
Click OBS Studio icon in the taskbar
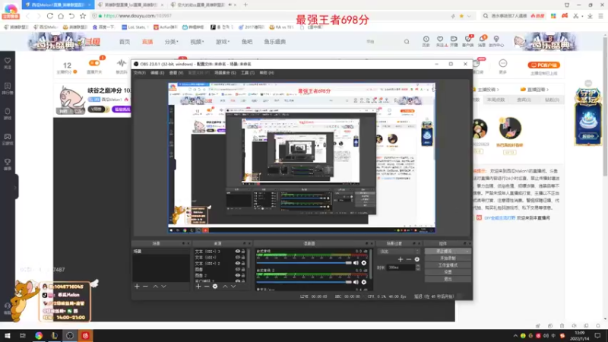click(x=70, y=335)
